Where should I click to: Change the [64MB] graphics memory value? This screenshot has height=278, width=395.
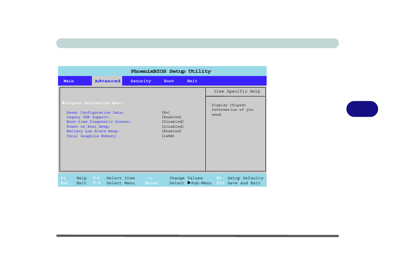click(168, 136)
